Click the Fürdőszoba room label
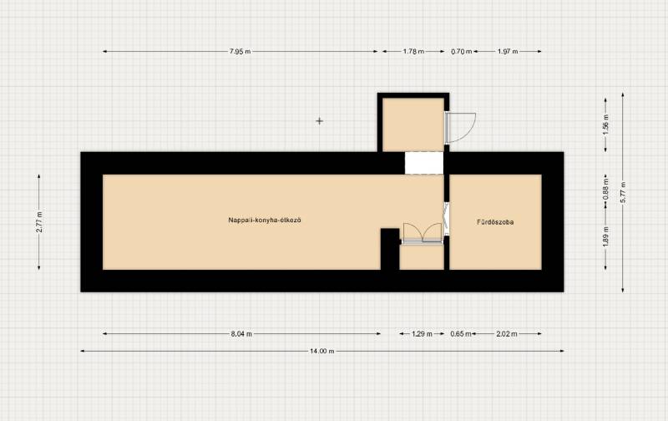This screenshot has height=421, width=668. tap(495, 222)
